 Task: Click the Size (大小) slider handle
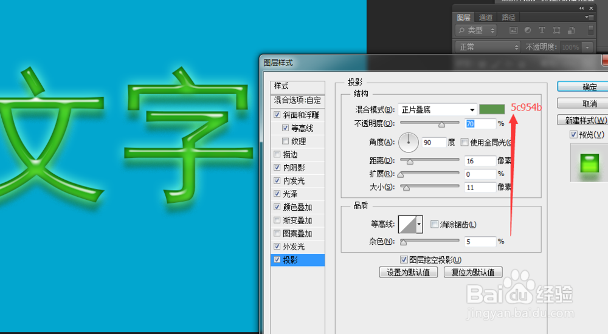click(x=406, y=188)
